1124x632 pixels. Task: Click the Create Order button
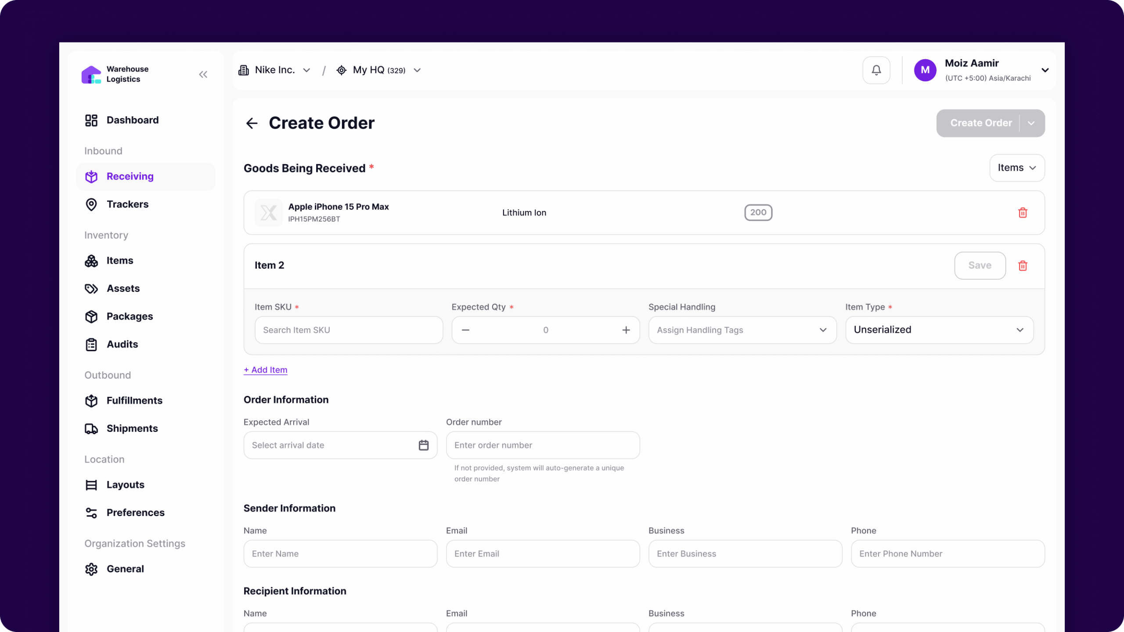point(981,123)
